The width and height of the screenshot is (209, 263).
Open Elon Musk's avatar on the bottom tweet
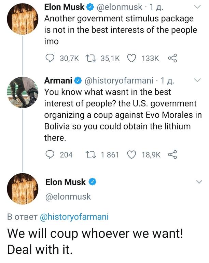click(x=22, y=189)
